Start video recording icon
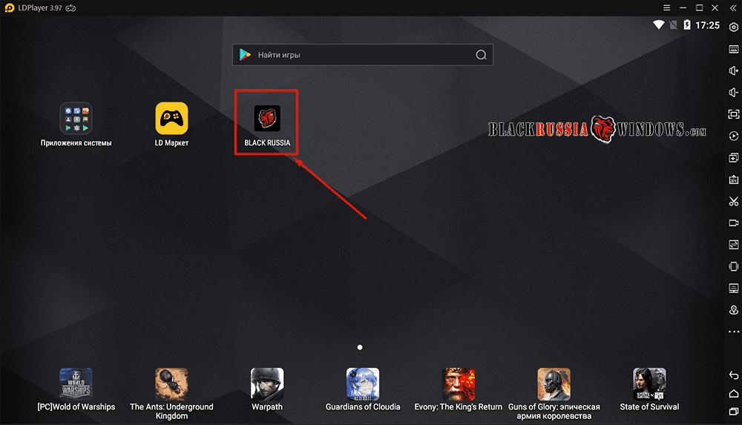This screenshot has height=425, width=742. 734,223
